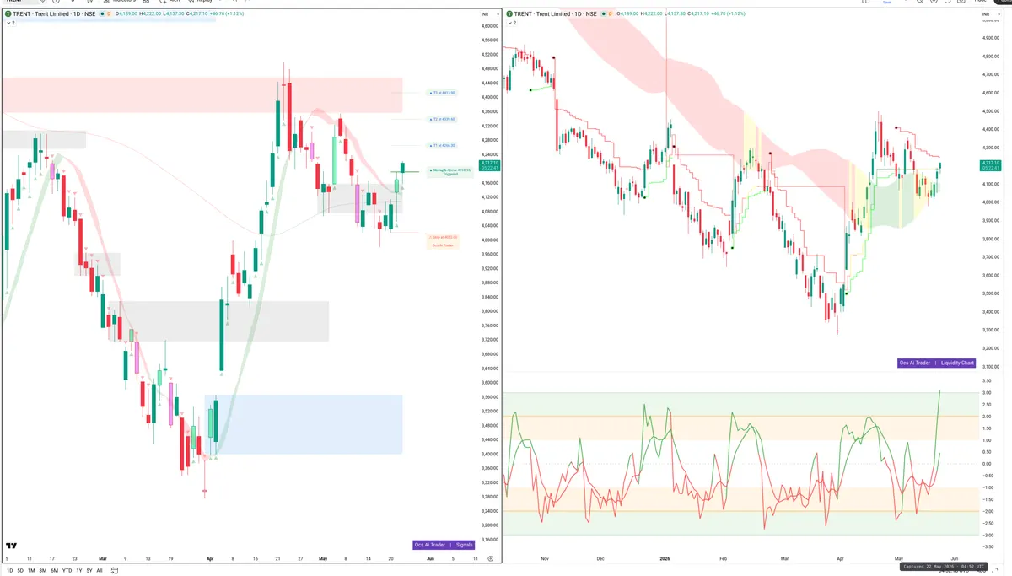This screenshot has width=1012, height=576.
Task: Click the TradingView logo in left chart
Action: [12, 546]
